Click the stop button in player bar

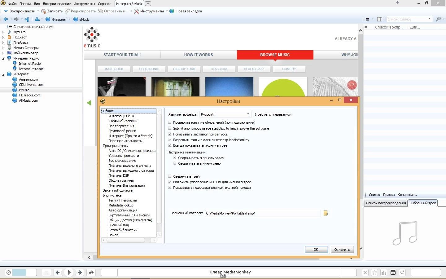coord(46,272)
